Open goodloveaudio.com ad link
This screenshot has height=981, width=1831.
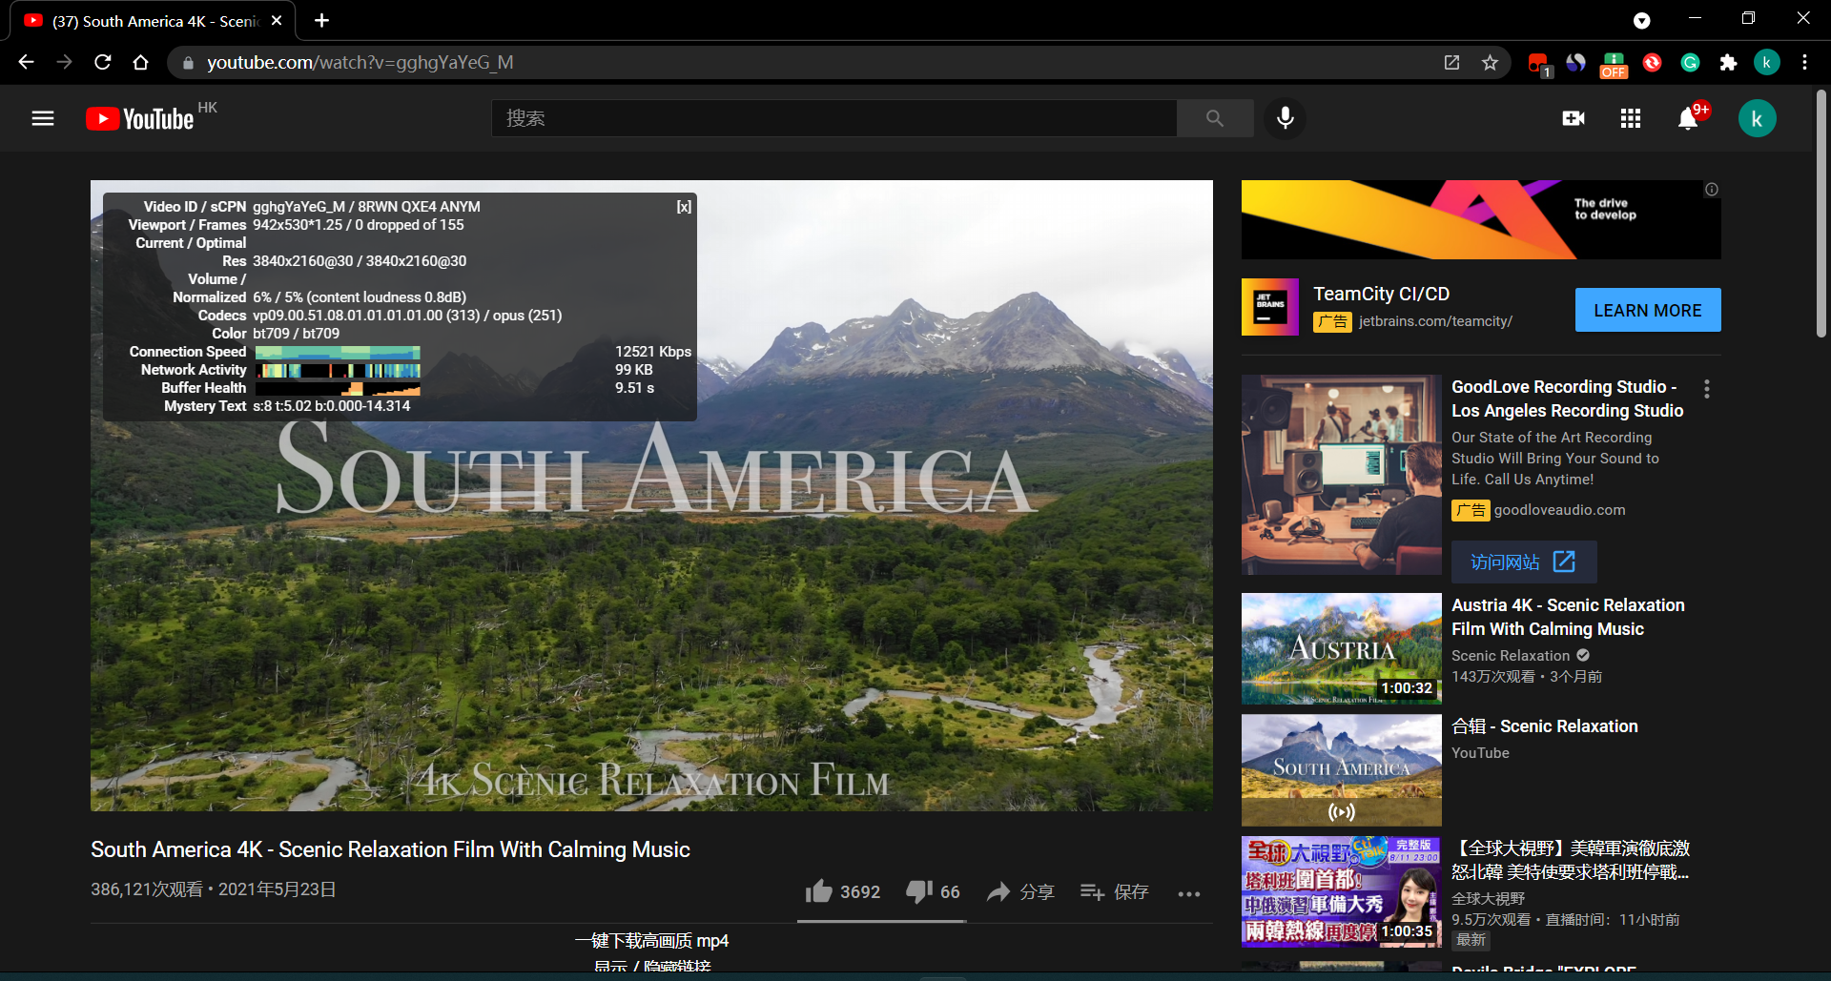pos(1559,510)
